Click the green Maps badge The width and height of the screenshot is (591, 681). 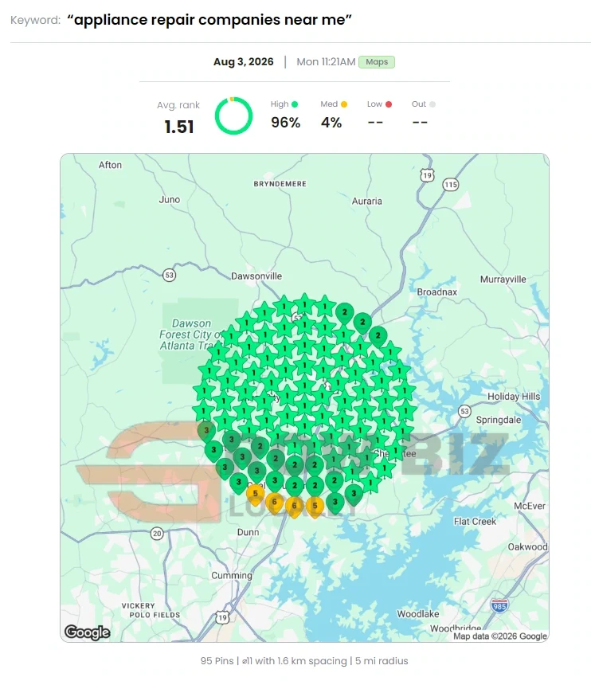(x=377, y=62)
